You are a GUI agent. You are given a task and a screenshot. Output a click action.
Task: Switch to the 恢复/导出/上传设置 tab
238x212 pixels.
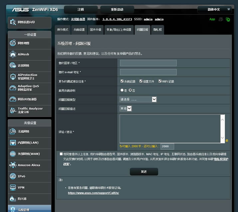(119, 30)
